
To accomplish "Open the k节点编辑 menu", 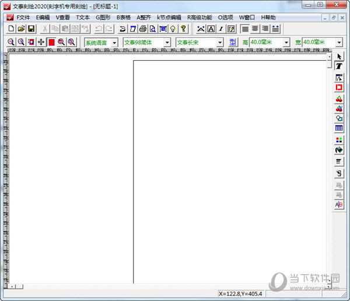I will 169,17.
